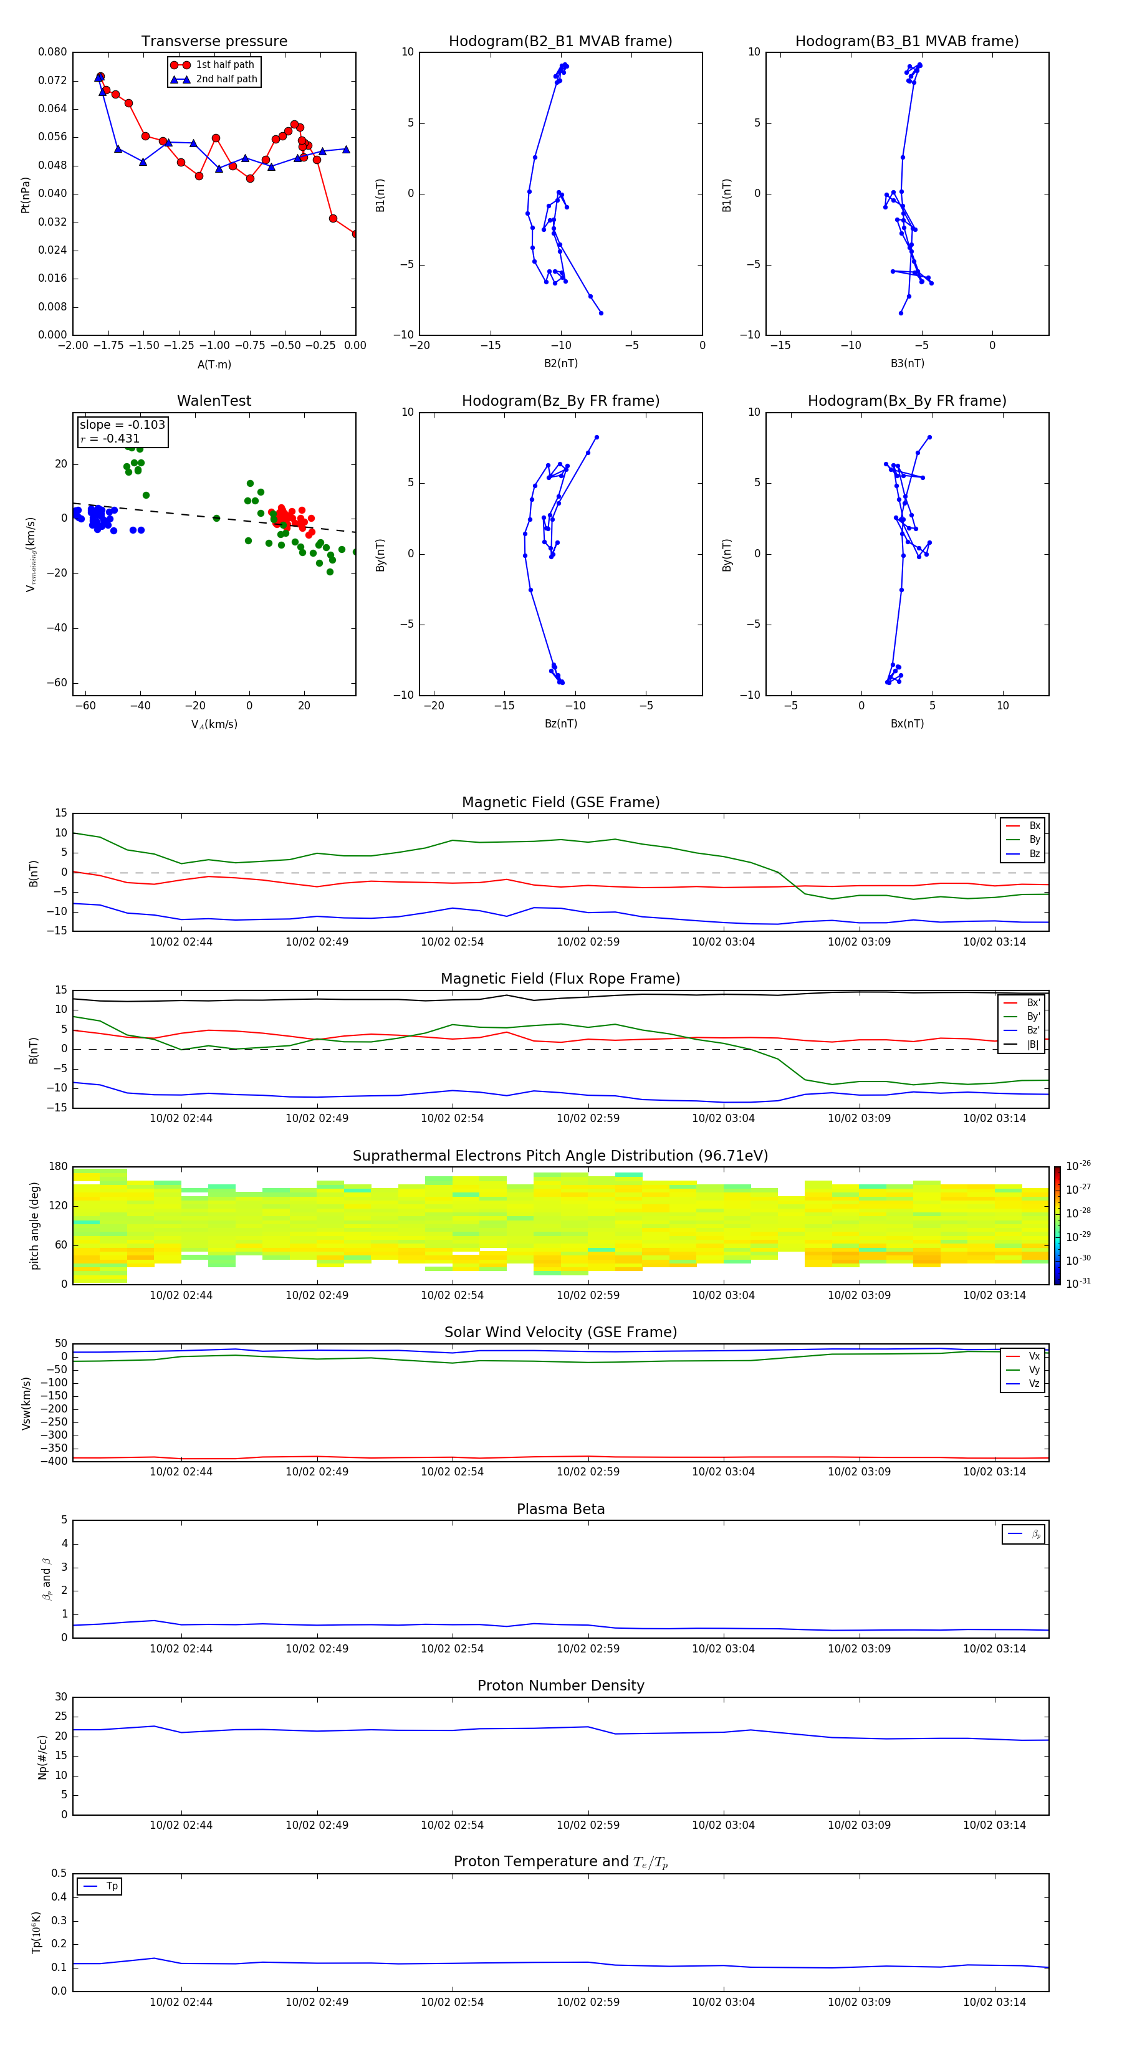Click Vx legend entry in solar wind plot
1122x2057 pixels.
(x=1024, y=1356)
